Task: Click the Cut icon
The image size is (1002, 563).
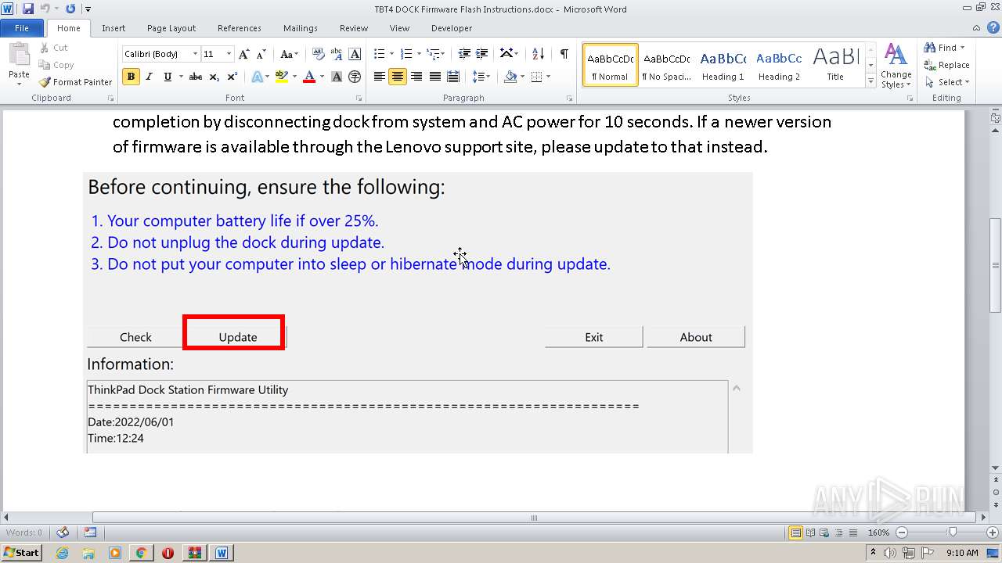Action: [55, 48]
